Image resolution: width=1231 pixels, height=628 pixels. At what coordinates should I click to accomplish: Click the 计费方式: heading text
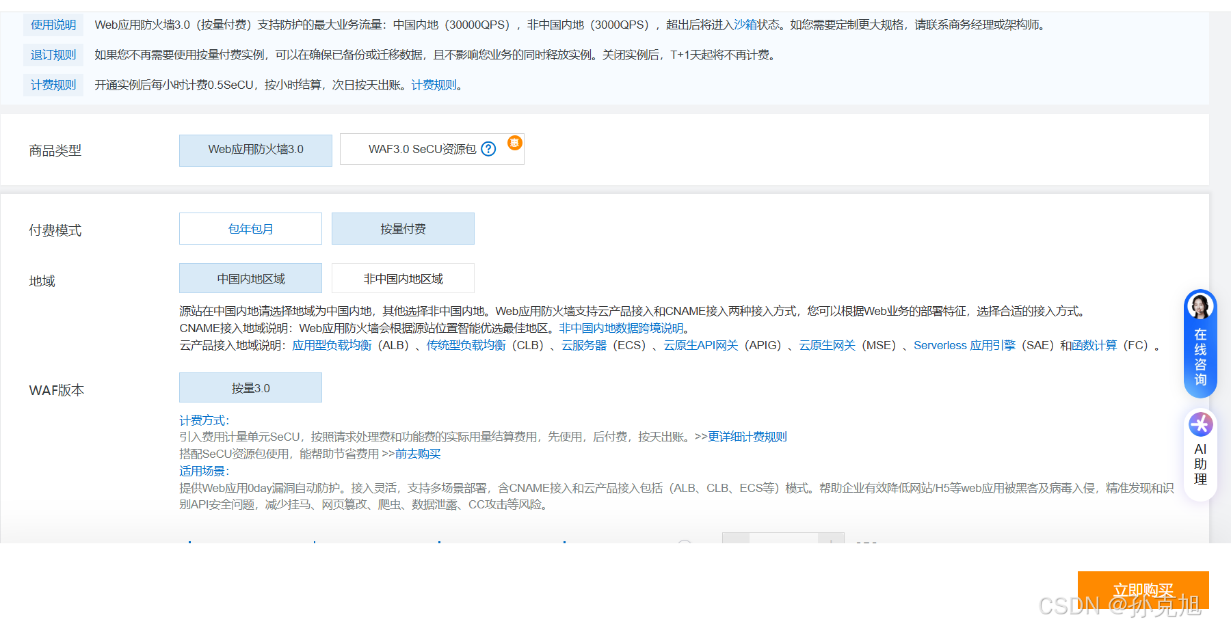click(204, 420)
